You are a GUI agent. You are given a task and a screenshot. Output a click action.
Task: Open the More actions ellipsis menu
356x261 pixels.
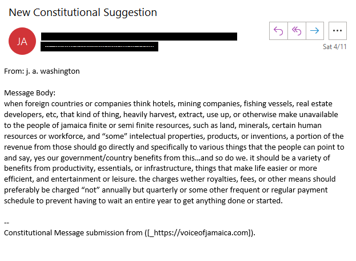click(x=338, y=31)
